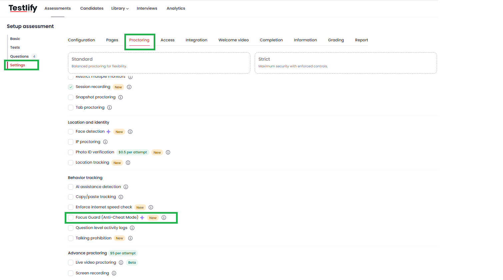Image resolution: width=503 pixels, height=280 pixels.
Task: Open Talking prohibition info icon
Action: 130,238
